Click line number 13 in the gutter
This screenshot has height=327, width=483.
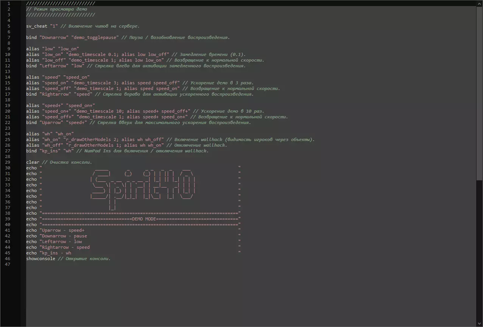[8, 71]
